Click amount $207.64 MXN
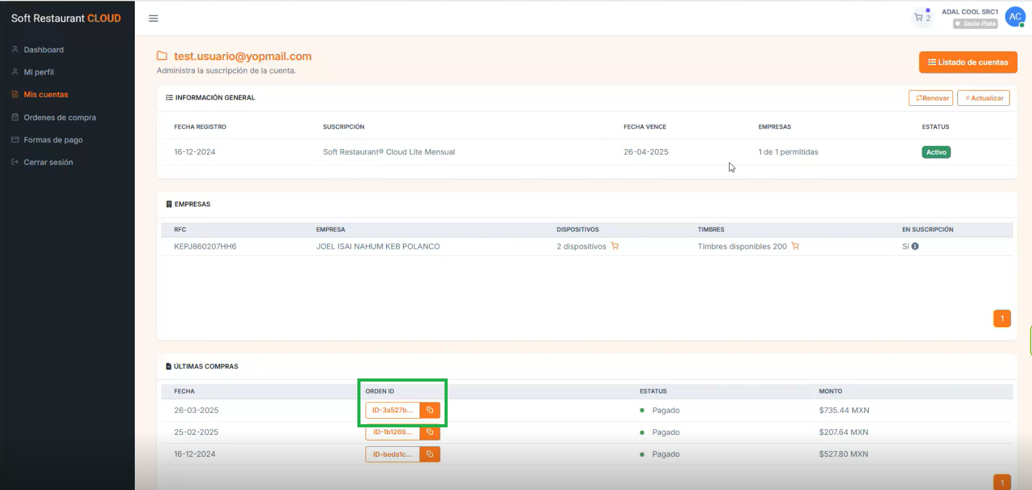The image size is (1032, 490). (843, 432)
